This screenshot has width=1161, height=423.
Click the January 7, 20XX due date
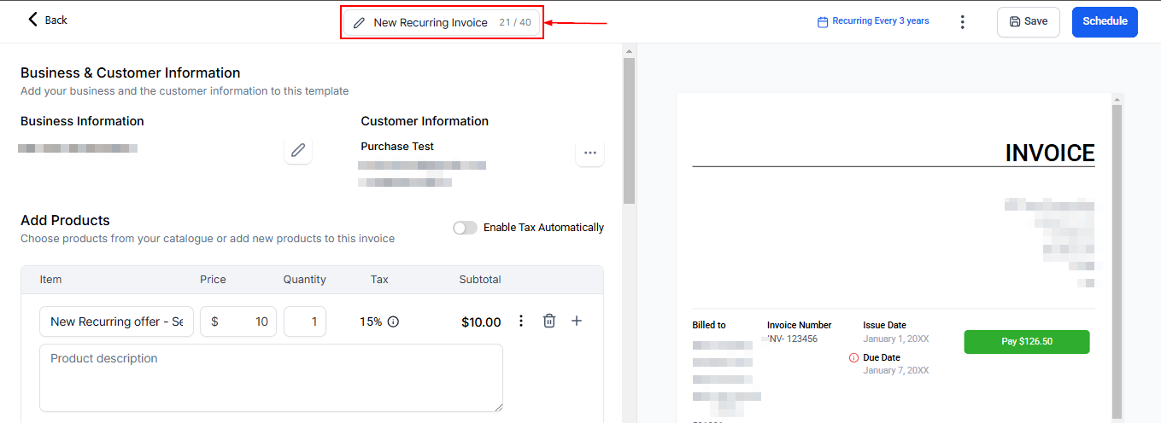coord(895,371)
